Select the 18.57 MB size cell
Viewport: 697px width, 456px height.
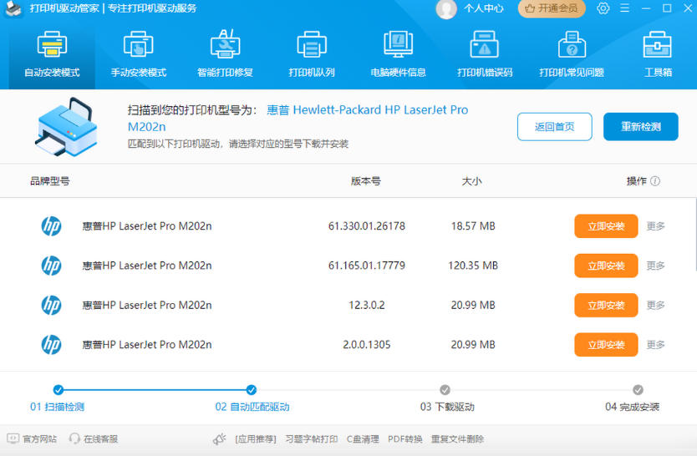[x=473, y=226]
